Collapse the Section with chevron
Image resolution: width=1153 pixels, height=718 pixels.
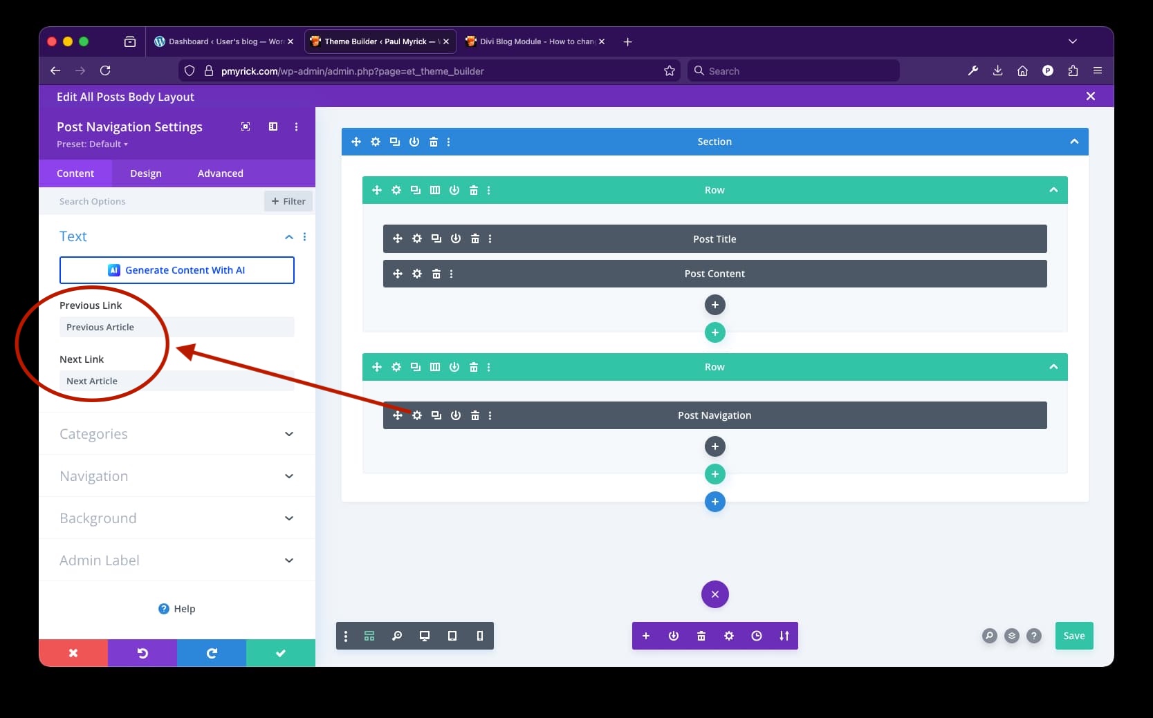coord(1074,142)
